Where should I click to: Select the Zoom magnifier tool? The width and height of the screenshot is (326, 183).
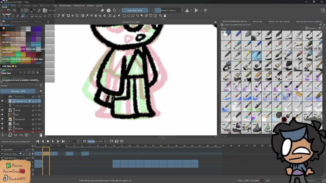pyautogui.click(x=160, y=16)
